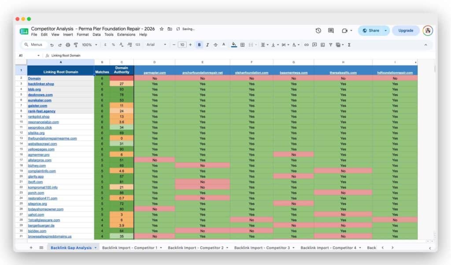This screenshot has height=265, width=451.
Task: Toggle italic formatting
Action: coord(207,45)
